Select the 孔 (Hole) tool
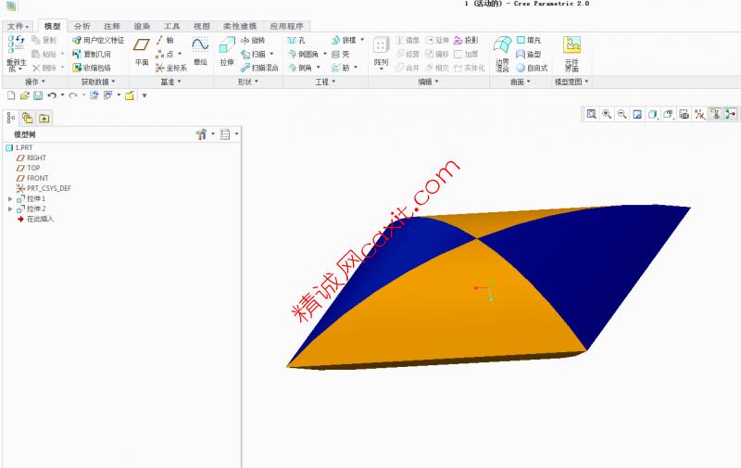Screen dimensions: 741x468 coord(296,40)
